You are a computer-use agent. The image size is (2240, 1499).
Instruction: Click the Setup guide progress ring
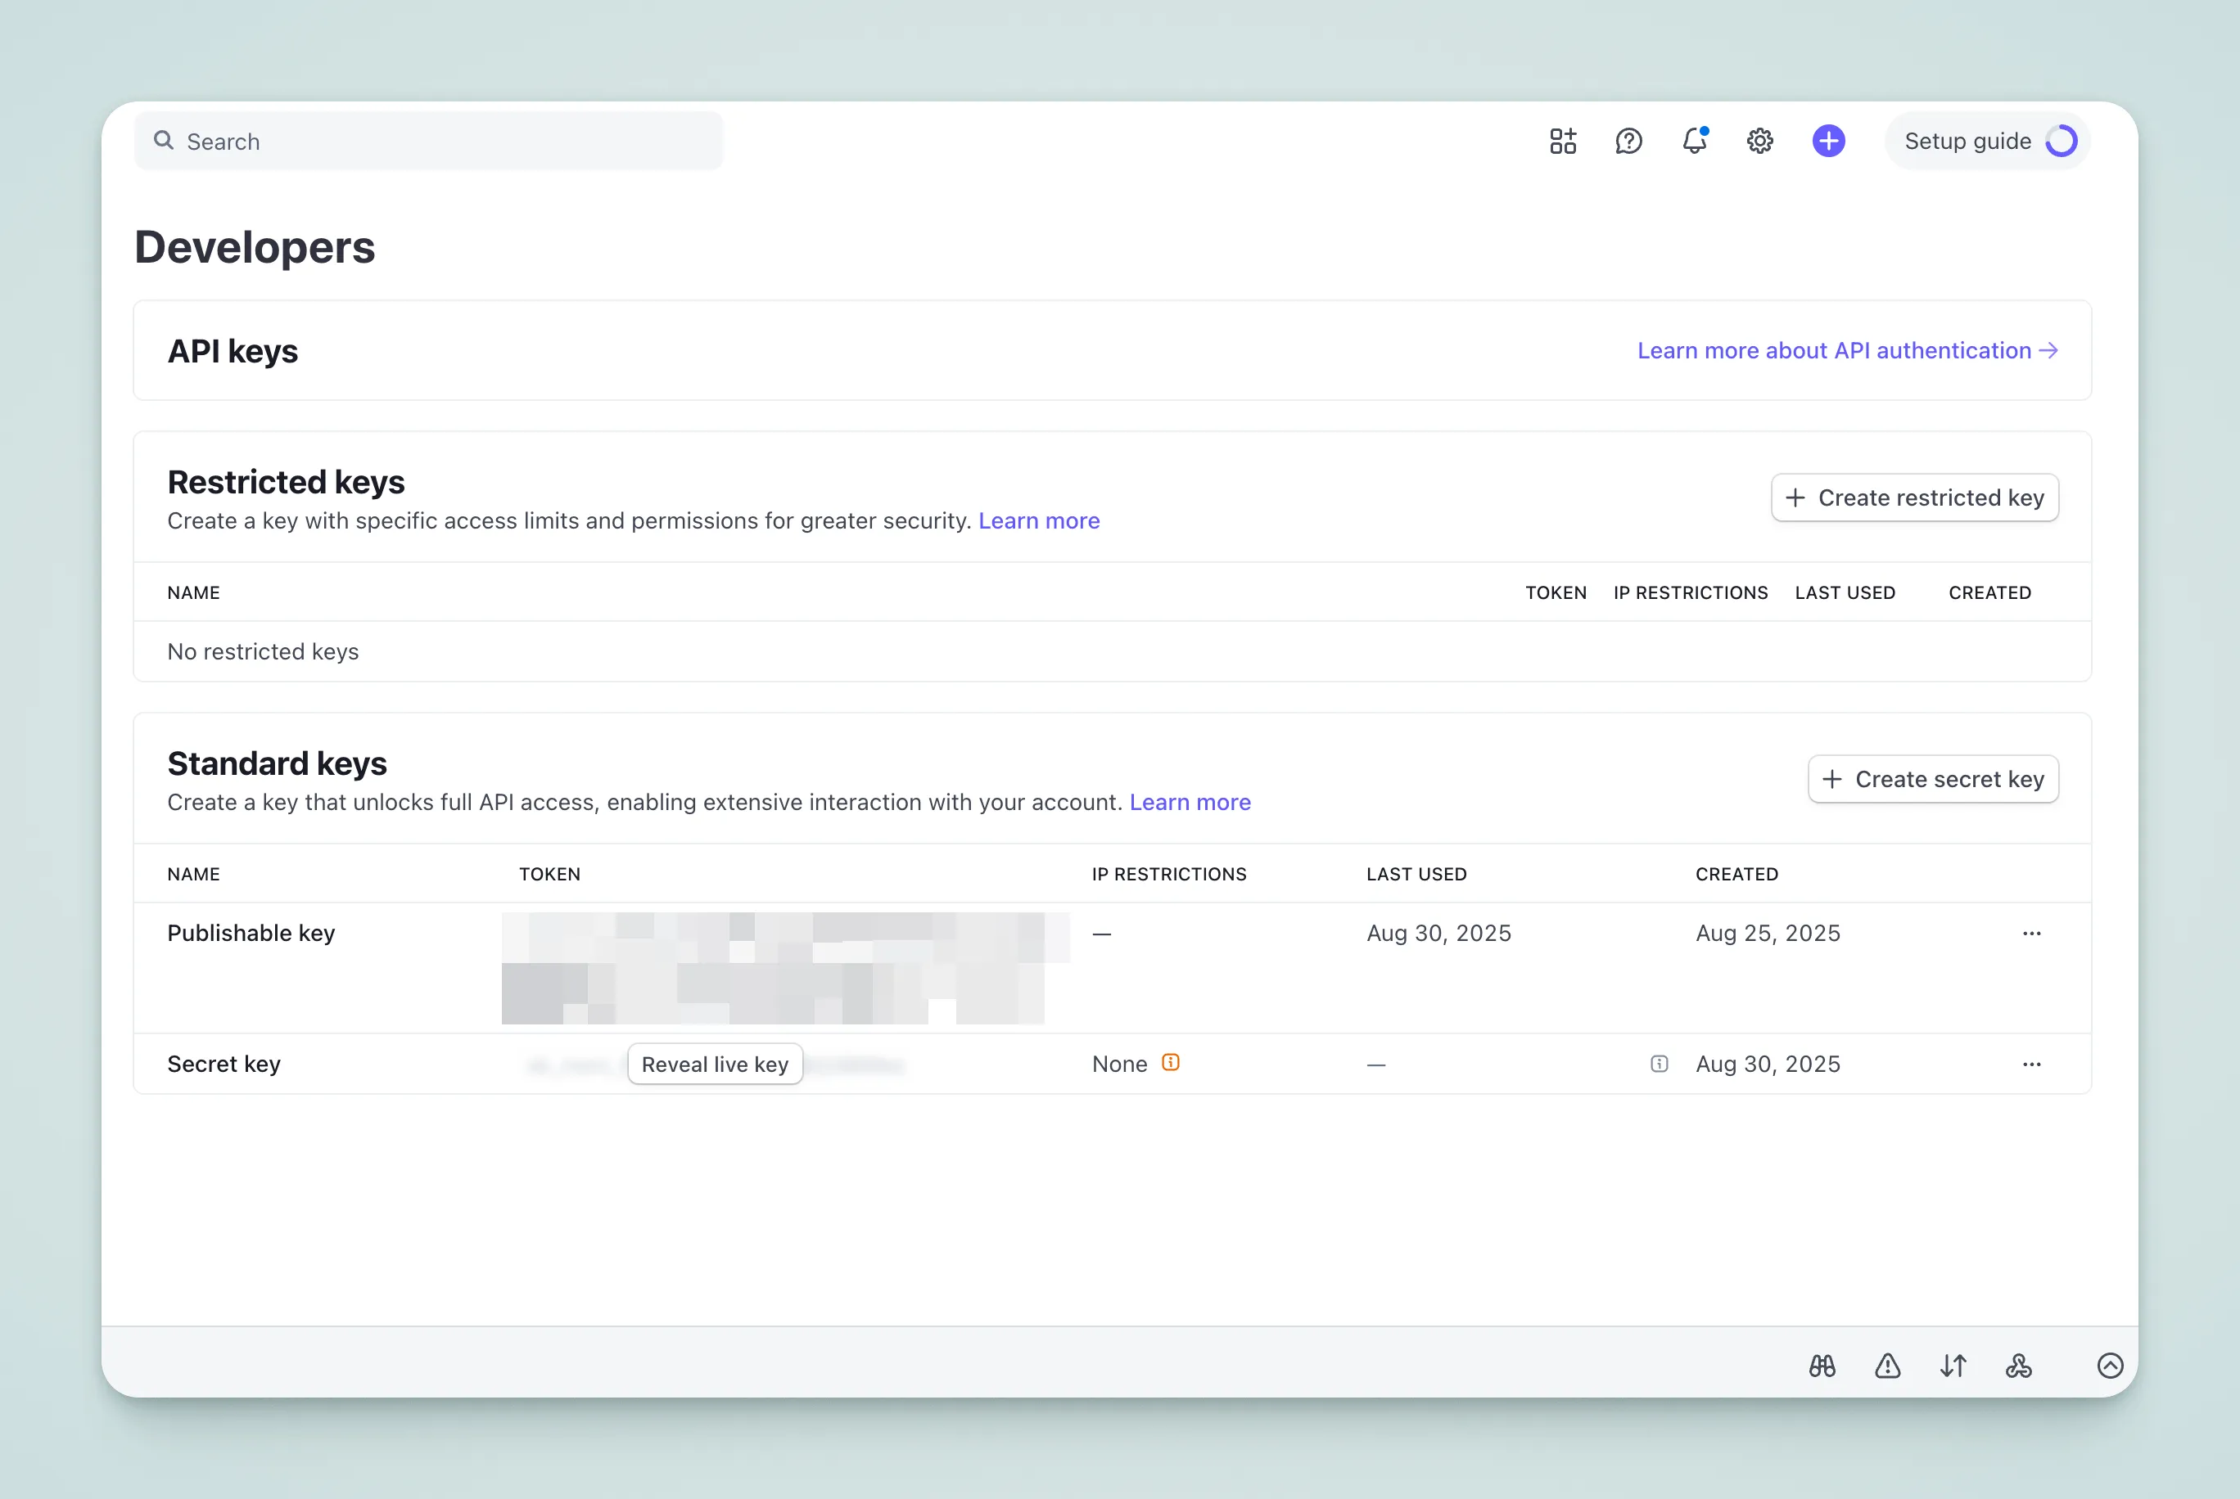[2062, 141]
